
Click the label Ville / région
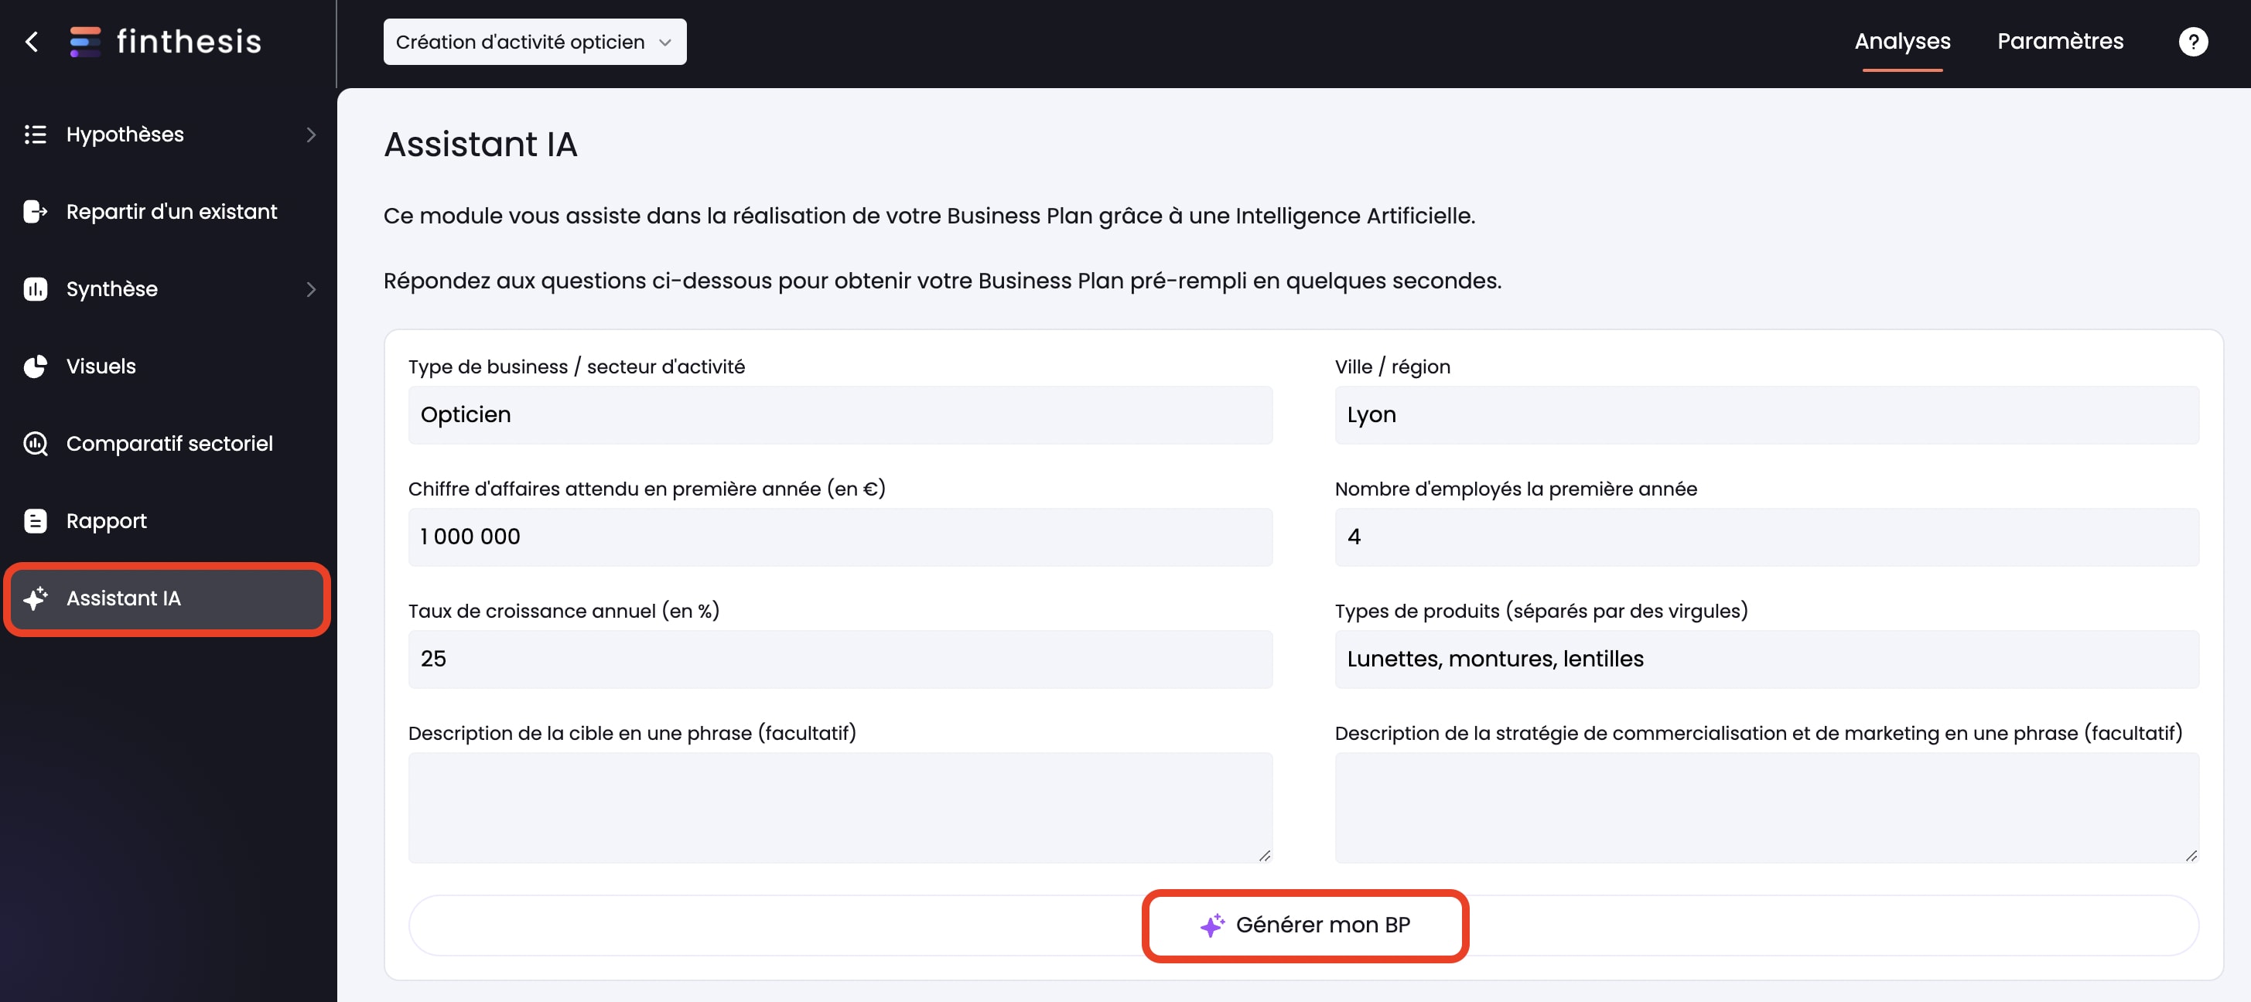[x=1392, y=367]
